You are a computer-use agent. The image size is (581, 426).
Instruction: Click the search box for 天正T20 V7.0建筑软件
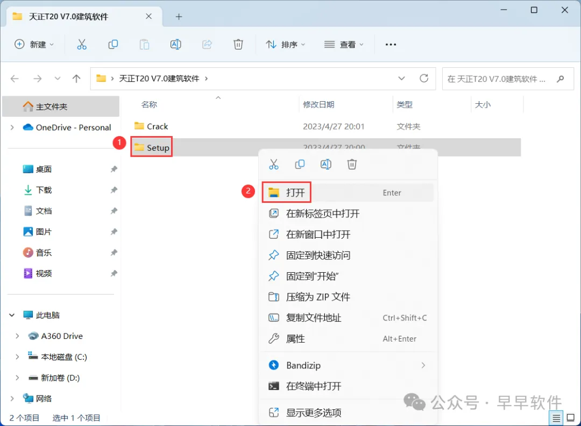(x=508, y=79)
